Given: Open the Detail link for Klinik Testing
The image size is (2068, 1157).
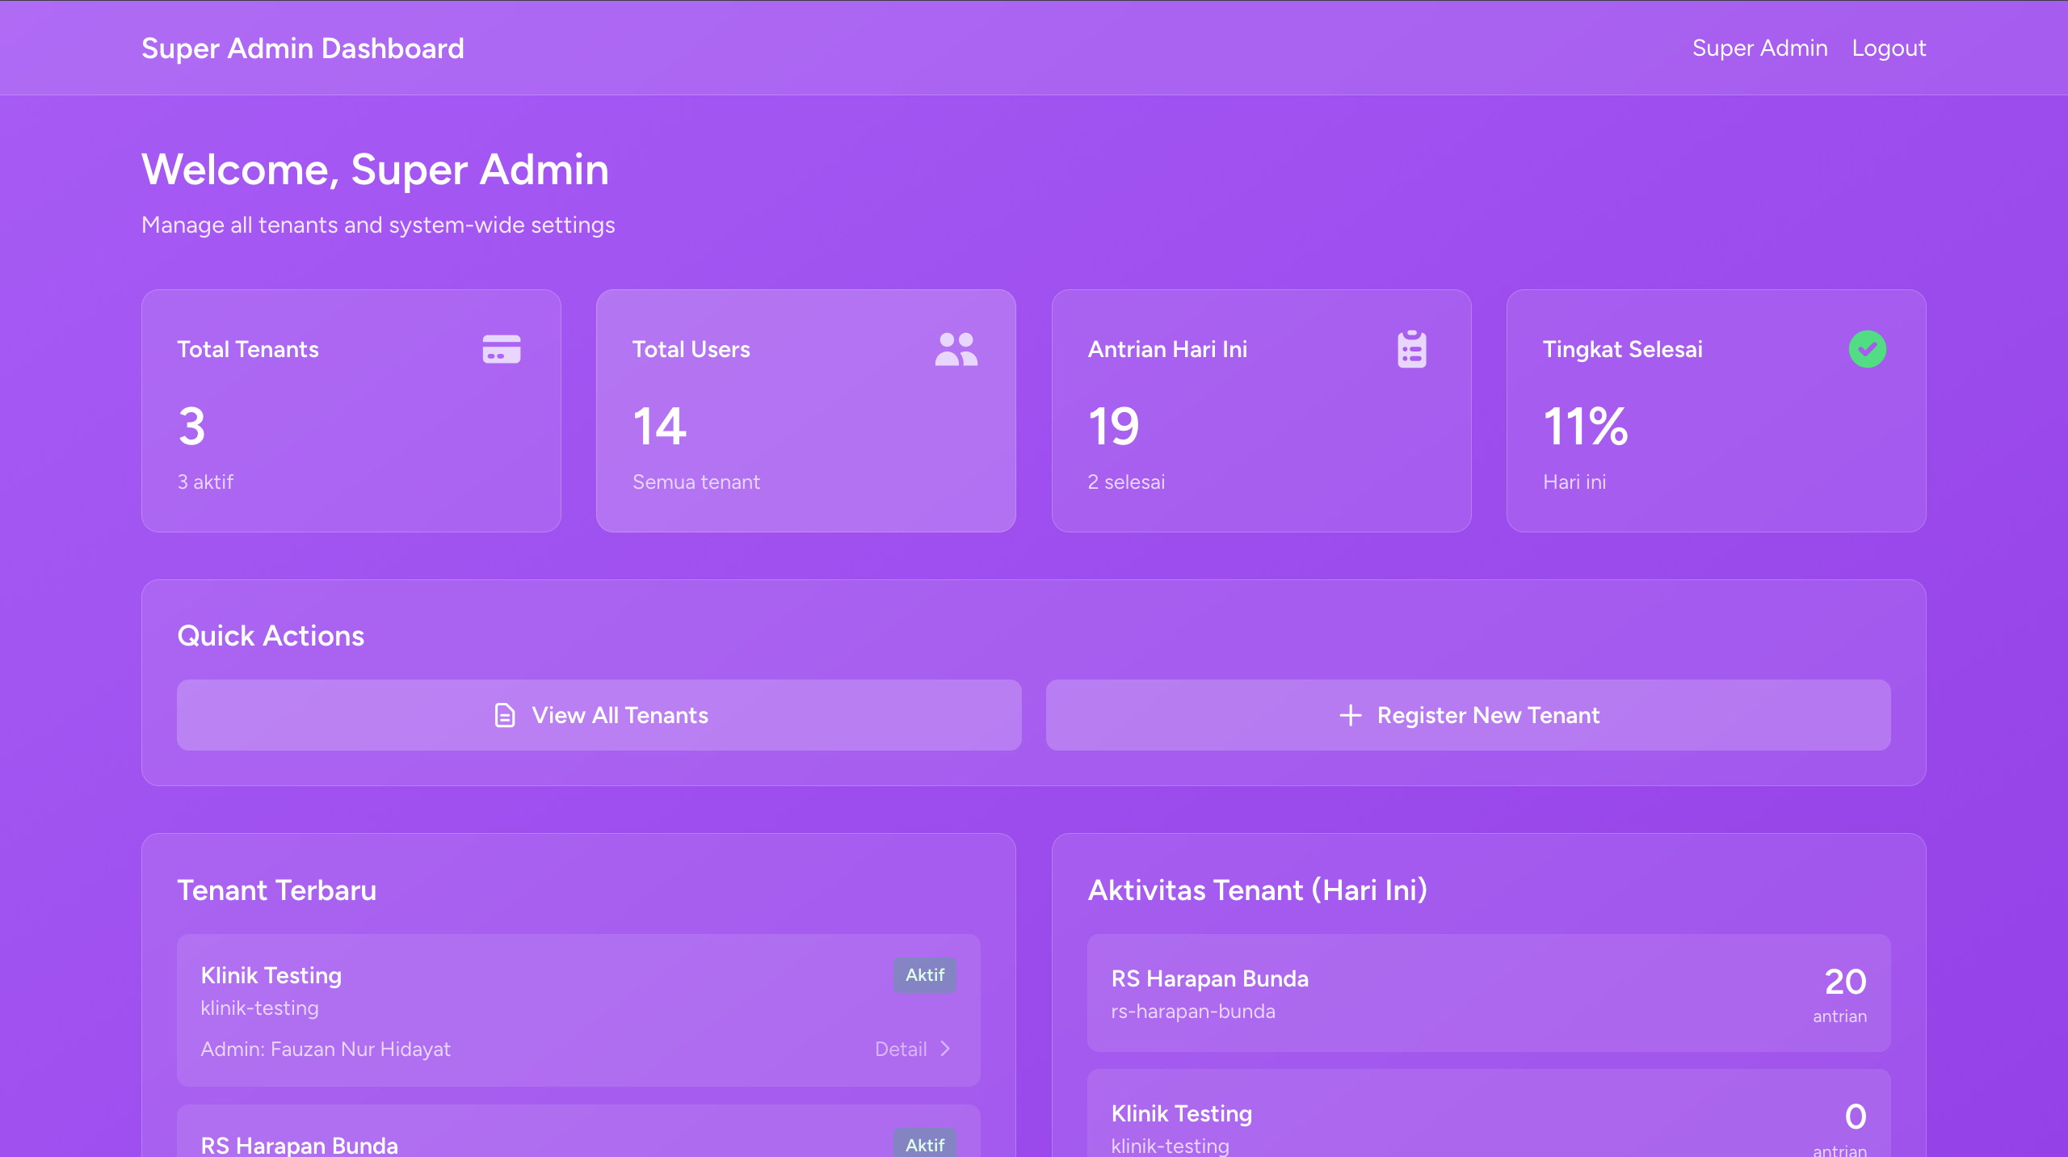Looking at the screenshot, I should coord(902,1048).
